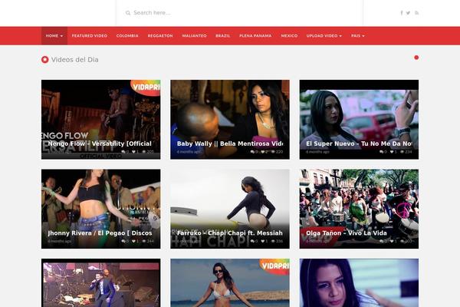The image size is (460, 307).
Task: Expand the PAIS dropdown menu
Action: pyautogui.click(x=358, y=36)
